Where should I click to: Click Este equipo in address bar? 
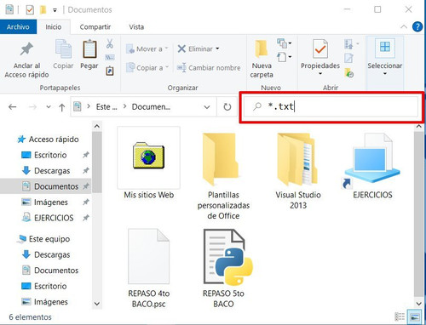coord(106,107)
